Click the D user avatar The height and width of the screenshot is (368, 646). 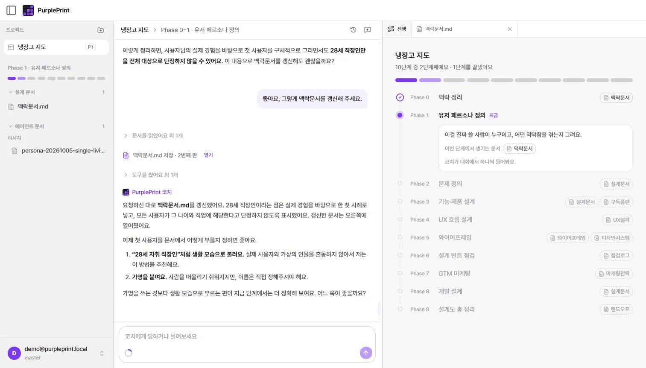(x=14, y=353)
